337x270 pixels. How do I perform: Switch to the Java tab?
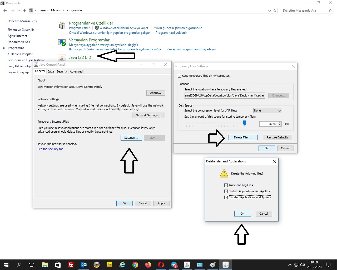(51, 71)
